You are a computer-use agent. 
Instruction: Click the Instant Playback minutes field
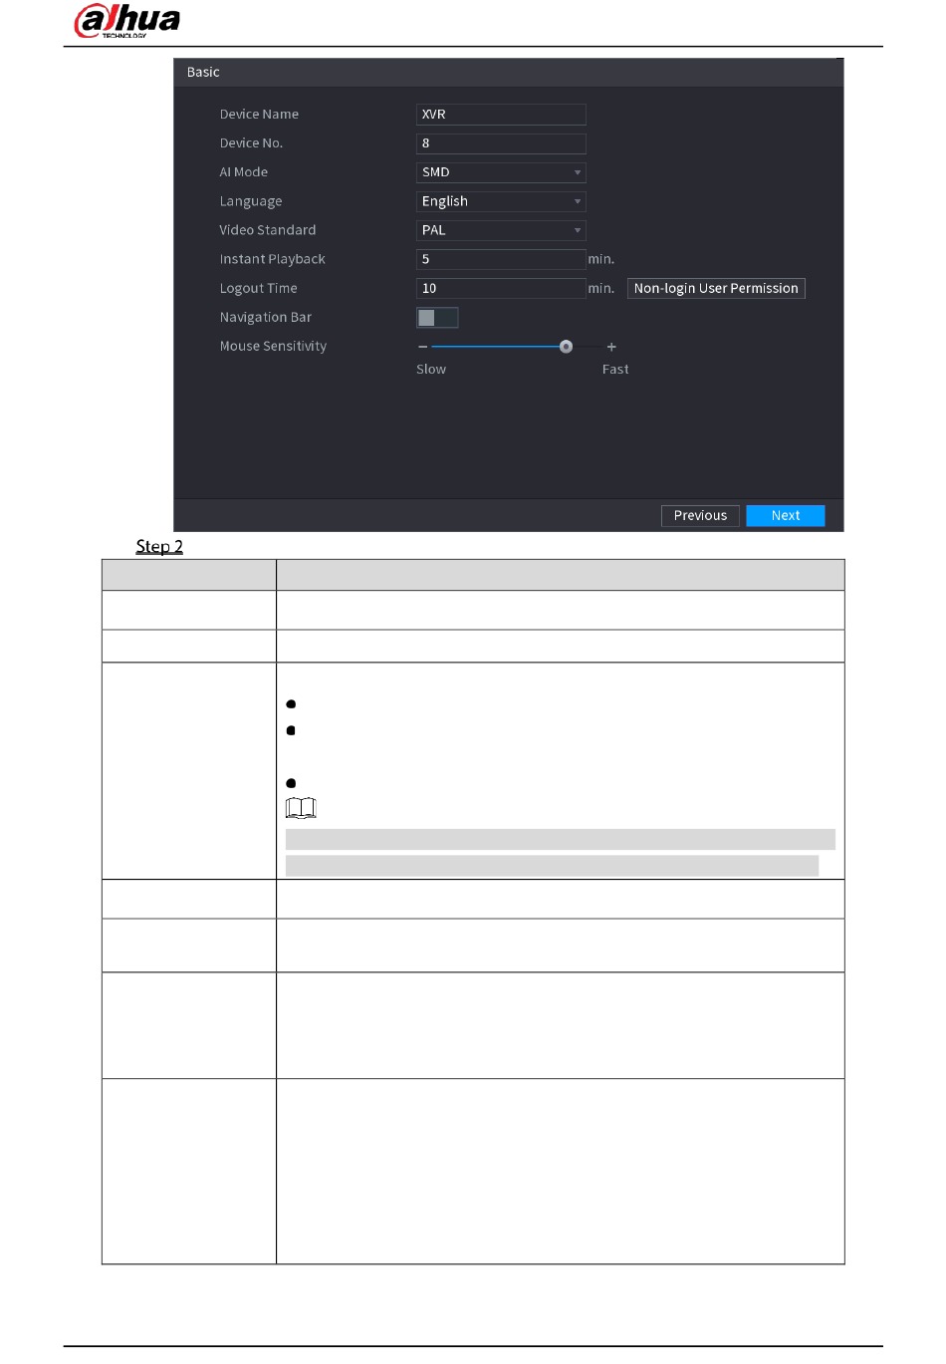point(500,259)
